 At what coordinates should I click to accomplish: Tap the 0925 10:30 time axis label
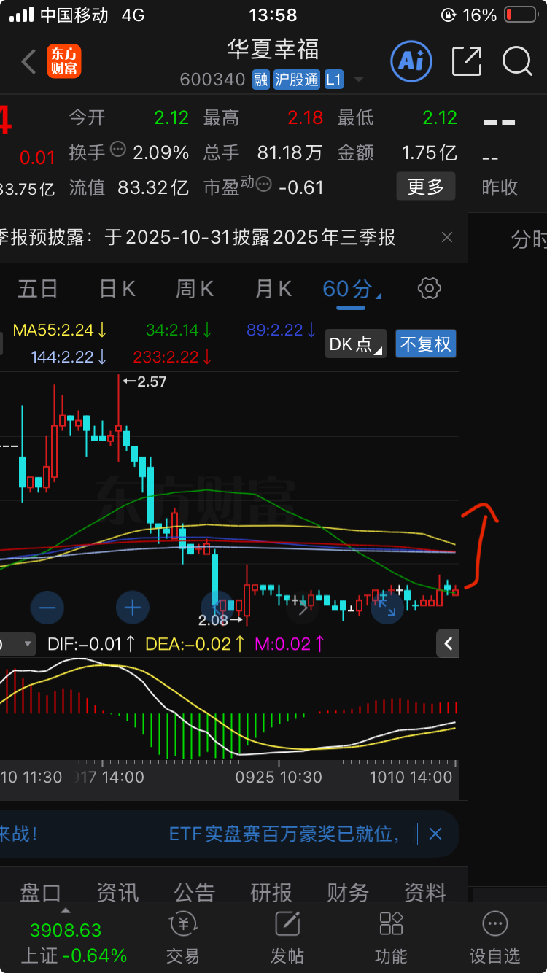[279, 777]
